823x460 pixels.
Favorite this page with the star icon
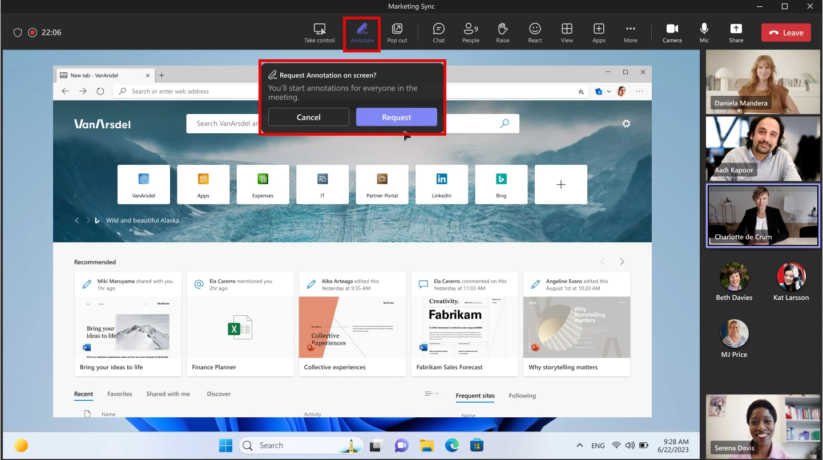(581, 91)
